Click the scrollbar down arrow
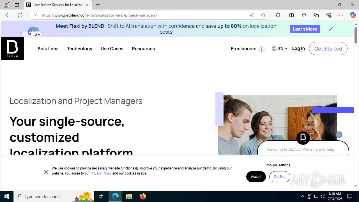The height and width of the screenshot is (202, 359). click(356, 186)
